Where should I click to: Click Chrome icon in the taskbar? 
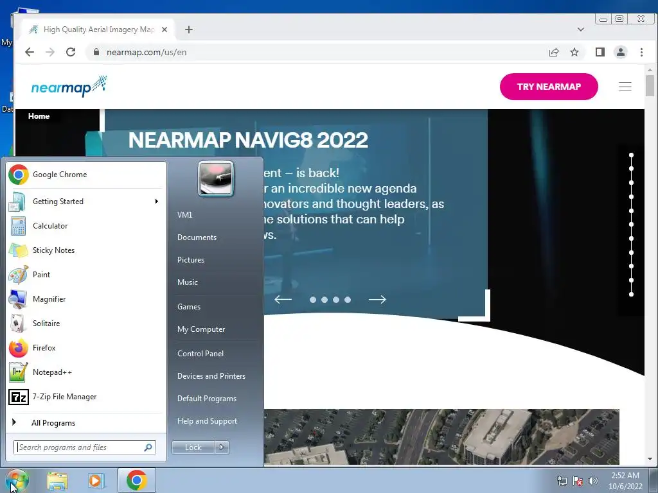coord(136,480)
